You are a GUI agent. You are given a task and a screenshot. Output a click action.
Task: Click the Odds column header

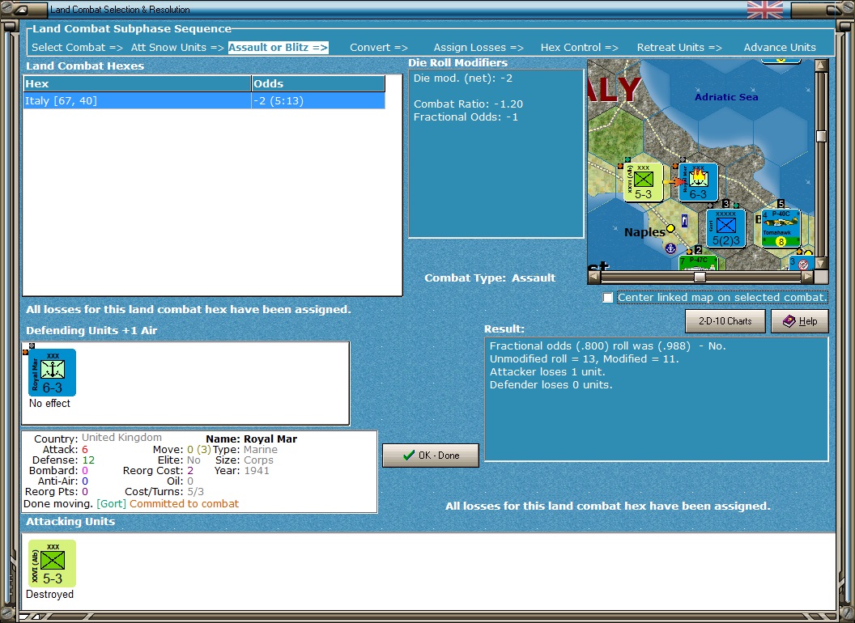318,83
